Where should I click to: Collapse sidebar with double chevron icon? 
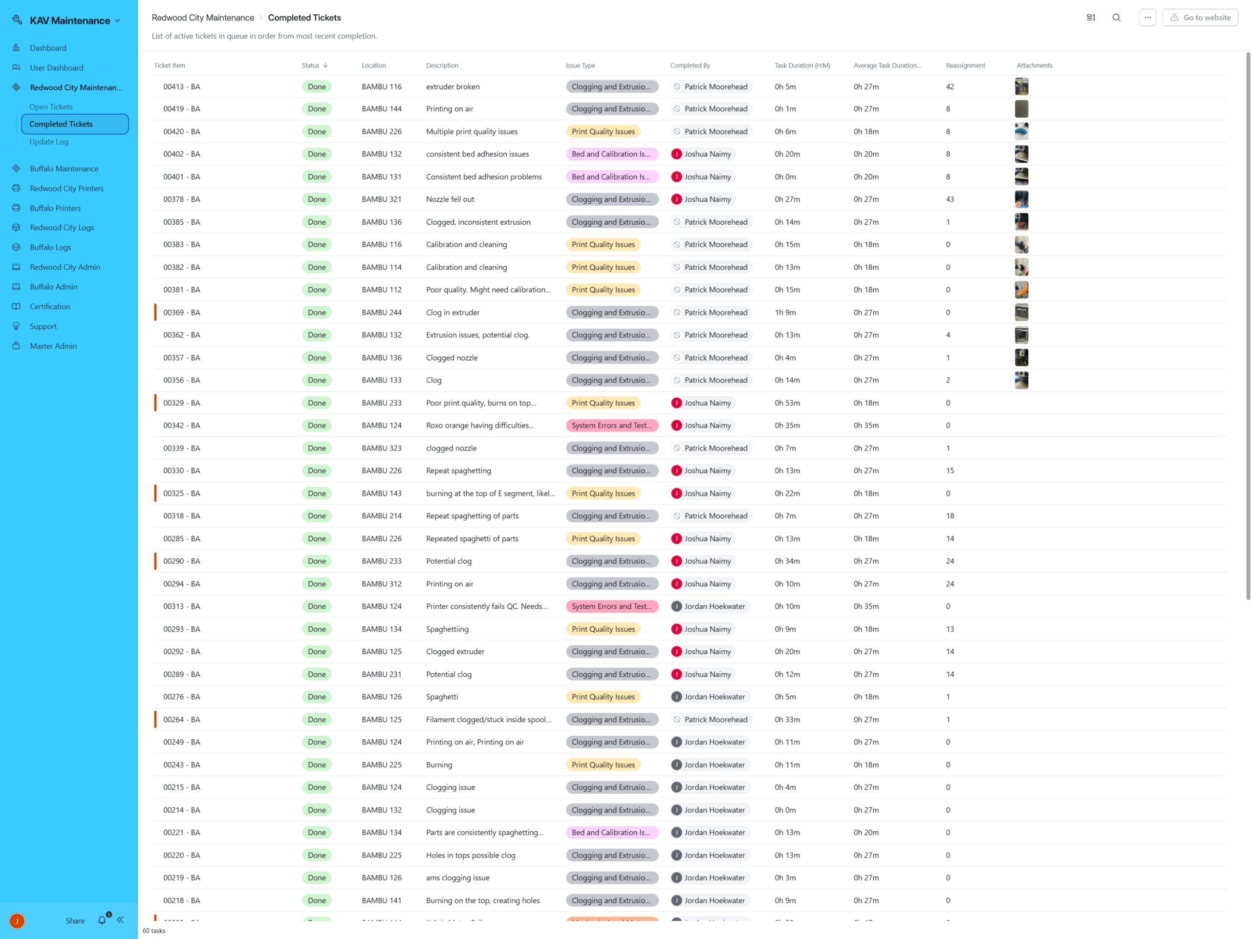[121, 920]
